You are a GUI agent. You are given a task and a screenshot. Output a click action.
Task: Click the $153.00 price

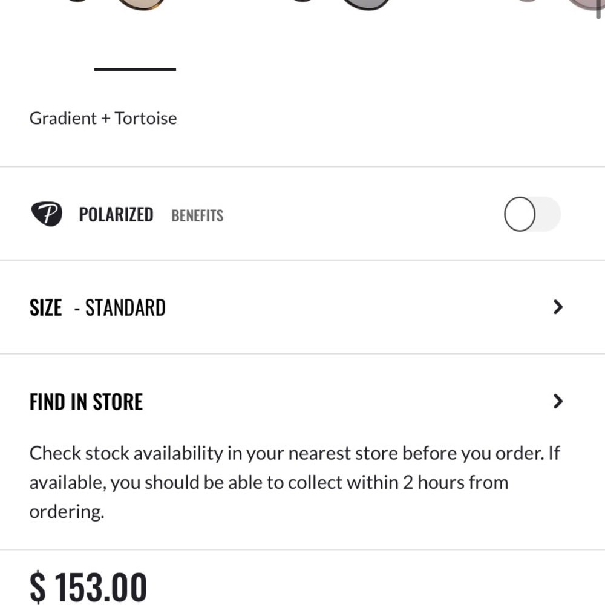click(x=88, y=587)
